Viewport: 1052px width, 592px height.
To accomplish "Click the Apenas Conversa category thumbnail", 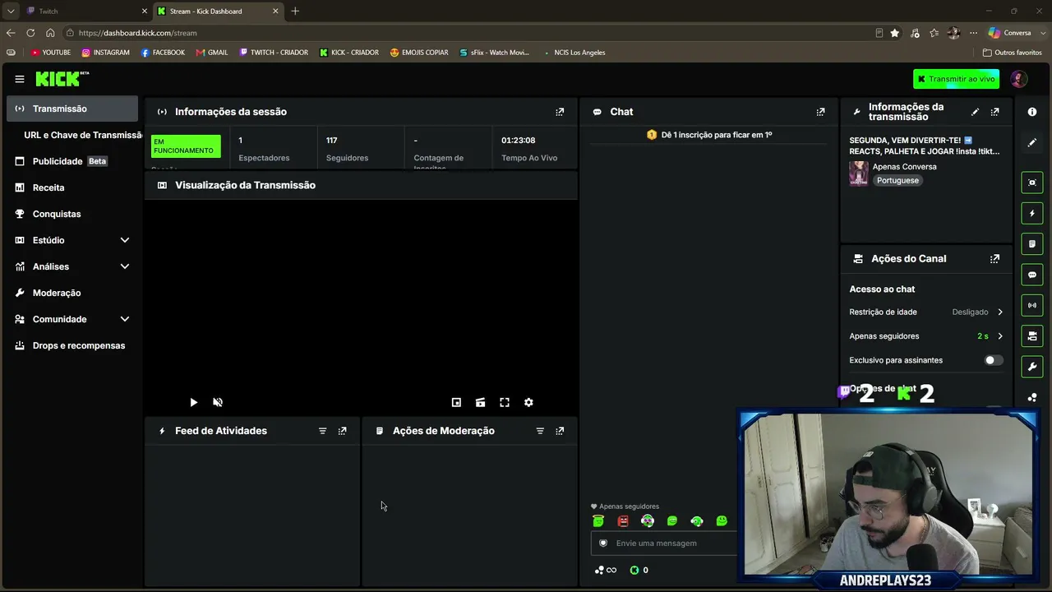I will point(859,173).
